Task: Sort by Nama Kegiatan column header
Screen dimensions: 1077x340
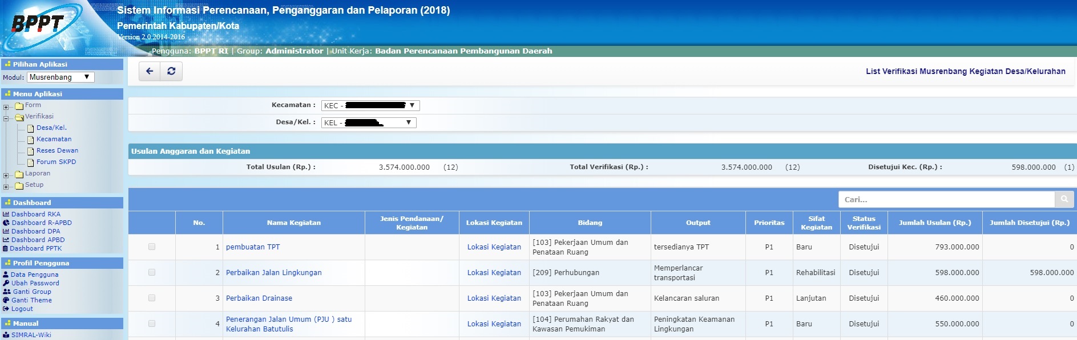Action: [294, 223]
